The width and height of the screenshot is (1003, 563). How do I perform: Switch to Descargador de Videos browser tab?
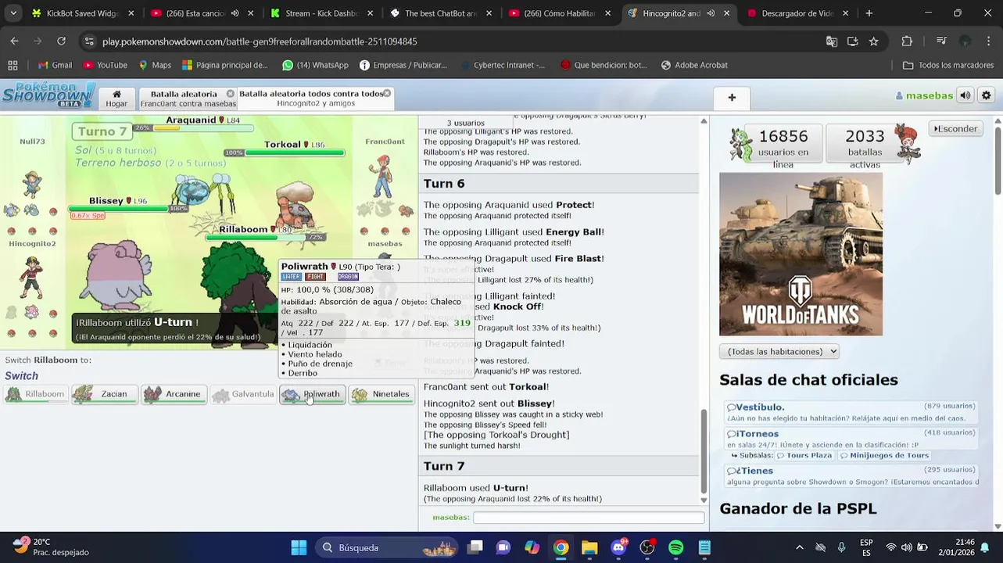[x=797, y=13]
